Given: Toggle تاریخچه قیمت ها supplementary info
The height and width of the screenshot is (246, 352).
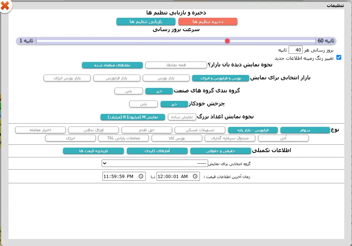Looking at the screenshot, I should (x=93, y=151).
